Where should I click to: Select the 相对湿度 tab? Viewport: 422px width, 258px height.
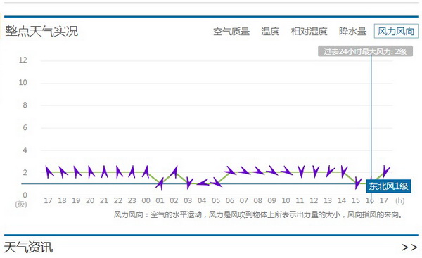tap(309, 32)
